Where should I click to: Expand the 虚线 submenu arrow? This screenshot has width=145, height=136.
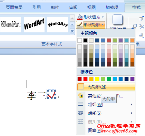coord(132,113)
